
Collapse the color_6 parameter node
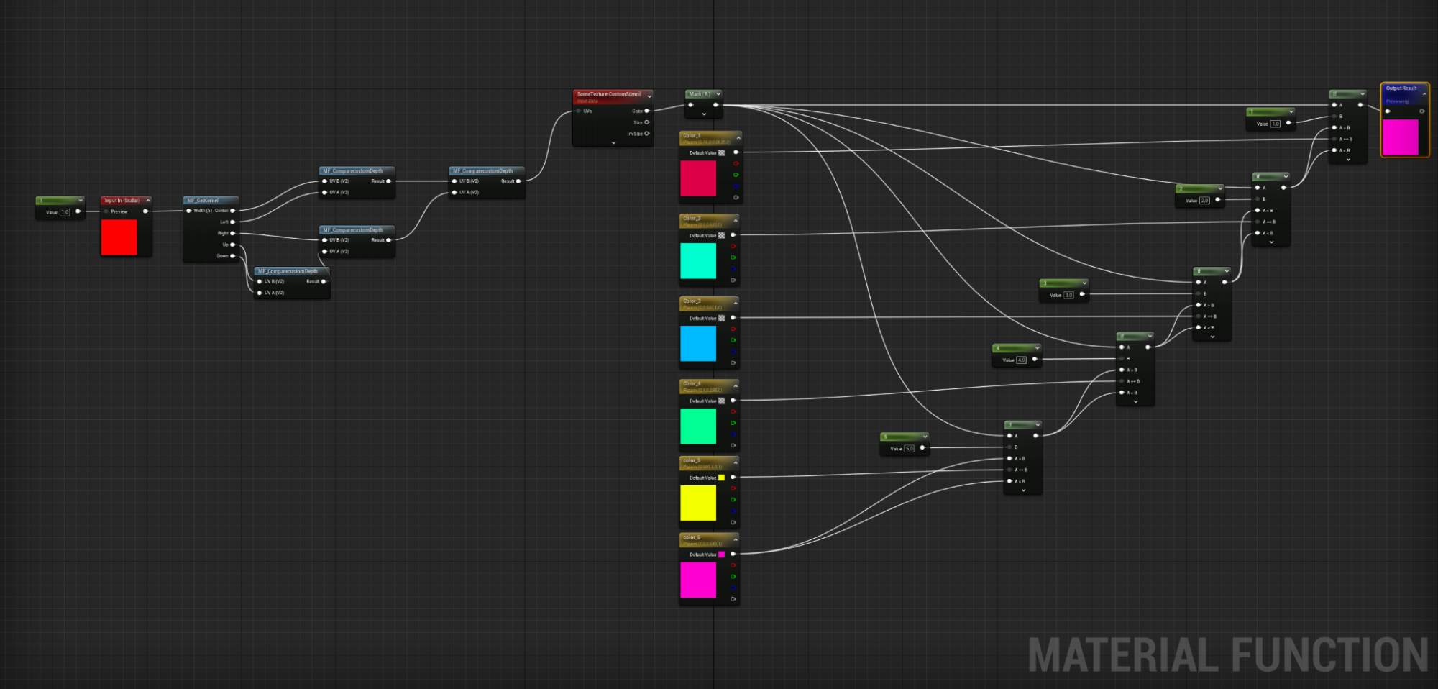(736, 539)
